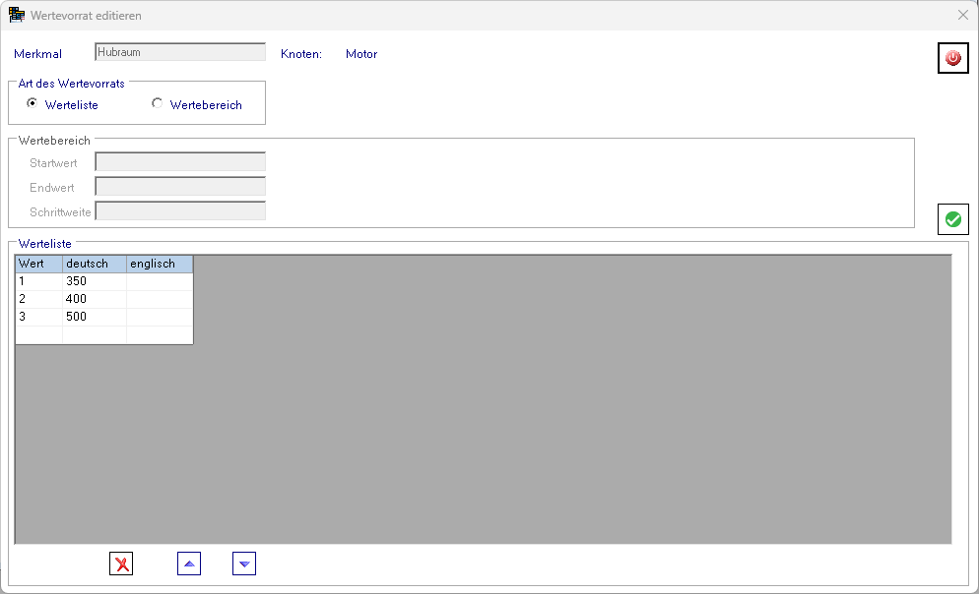Click the empty englisch cell in row 1
Viewport: 979px width, 594px height.
point(159,281)
